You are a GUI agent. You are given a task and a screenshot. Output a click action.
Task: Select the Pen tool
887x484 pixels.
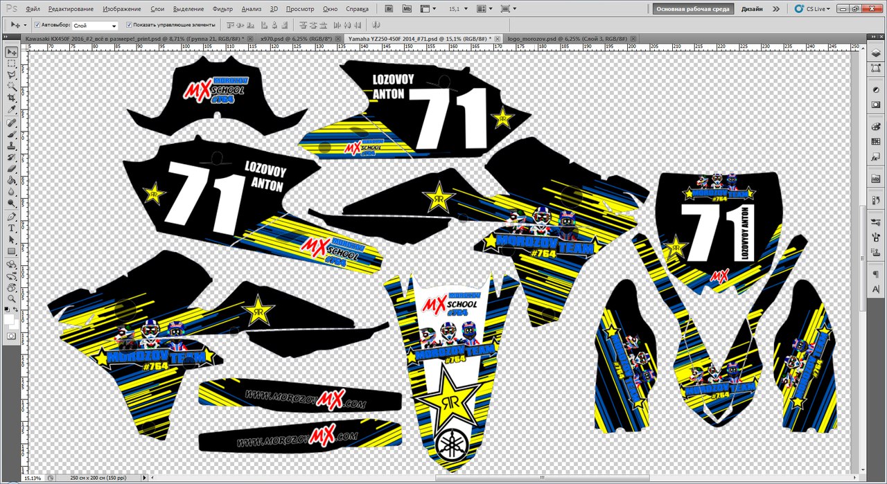pyautogui.click(x=12, y=217)
